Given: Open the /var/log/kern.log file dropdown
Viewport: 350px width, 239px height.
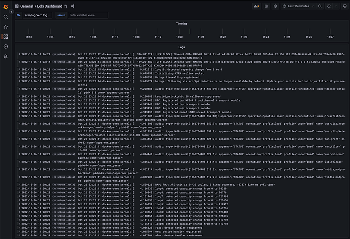Looking at the screenshot, I should (37, 15).
